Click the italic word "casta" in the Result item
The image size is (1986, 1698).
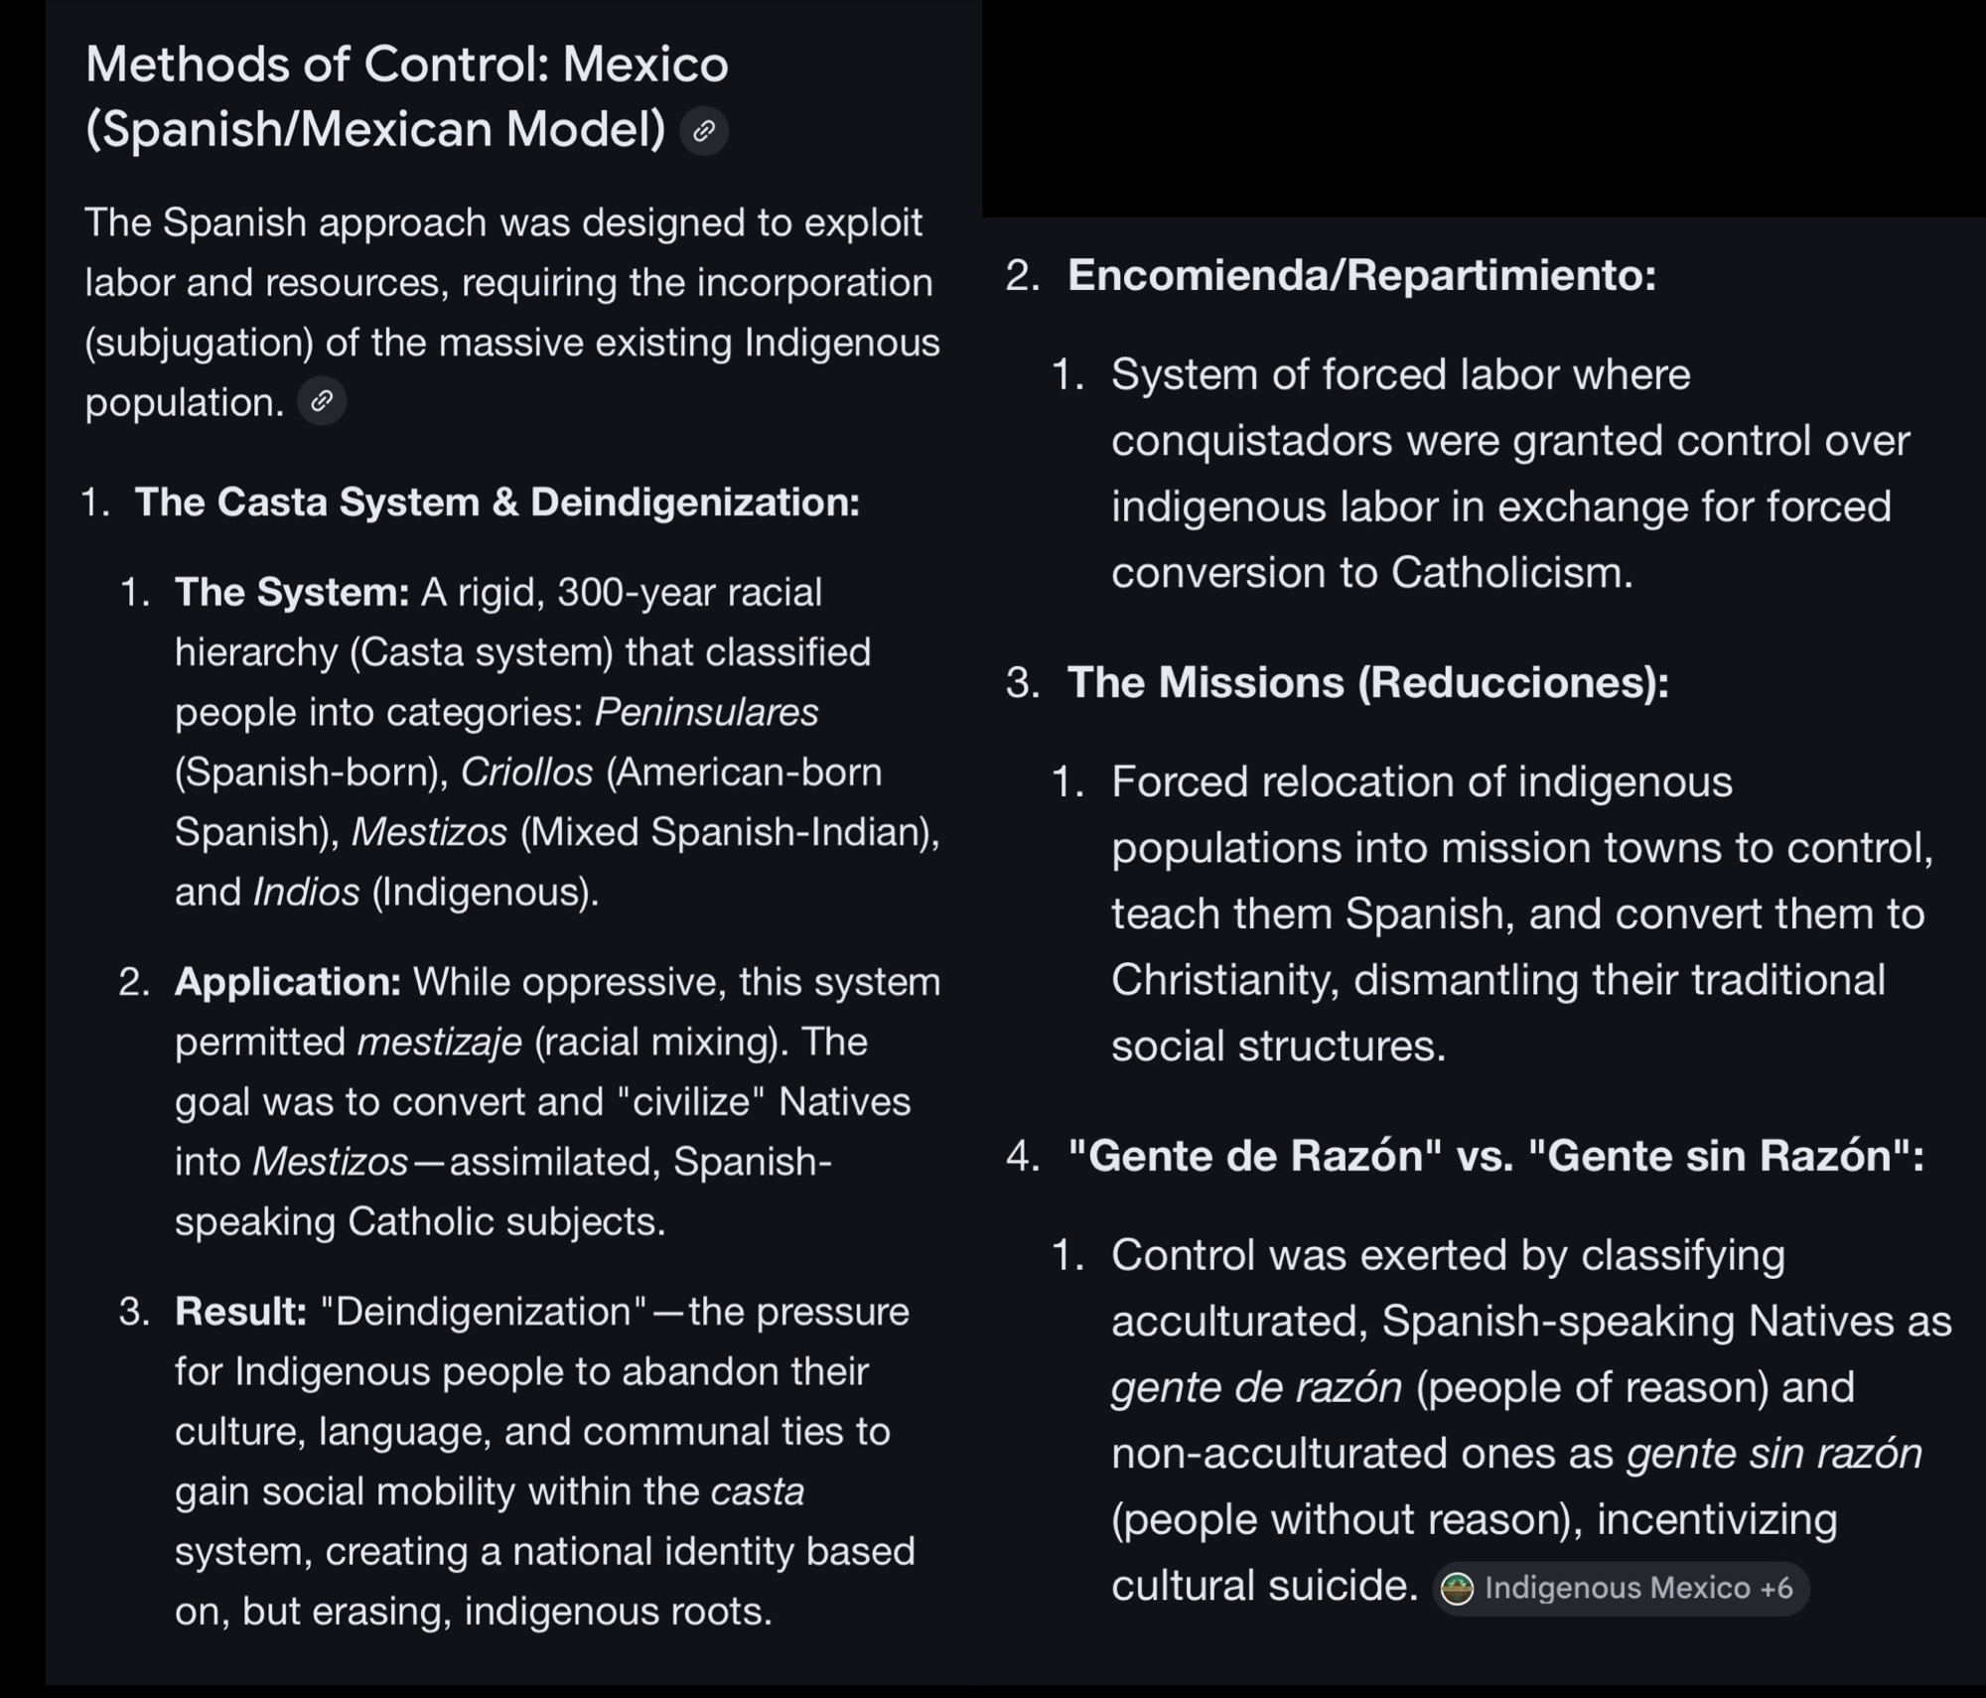758,1491
